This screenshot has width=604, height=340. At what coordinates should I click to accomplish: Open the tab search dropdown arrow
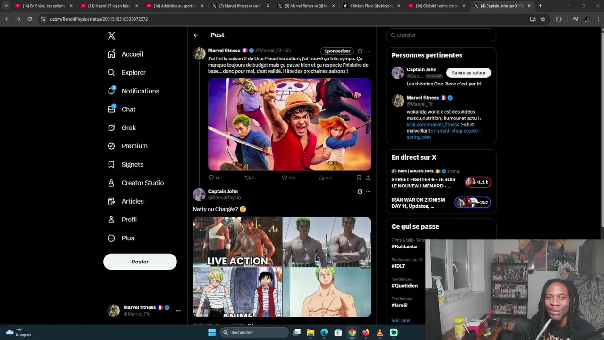(x=6, y=6)
